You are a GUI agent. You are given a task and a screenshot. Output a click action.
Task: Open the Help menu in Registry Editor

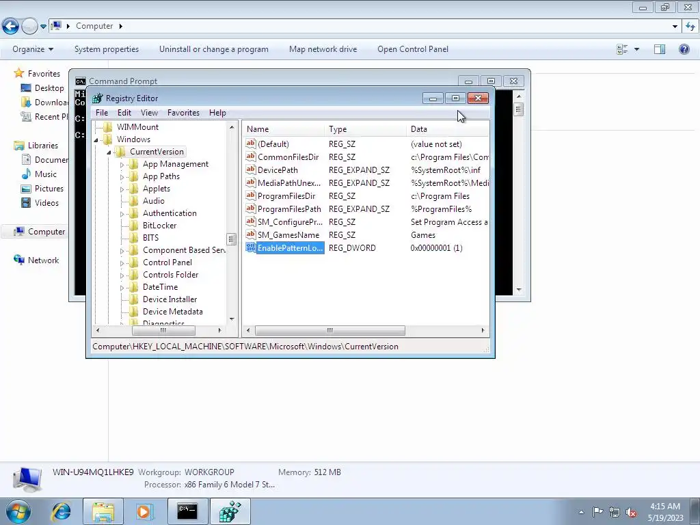click(x=217, y=113)
